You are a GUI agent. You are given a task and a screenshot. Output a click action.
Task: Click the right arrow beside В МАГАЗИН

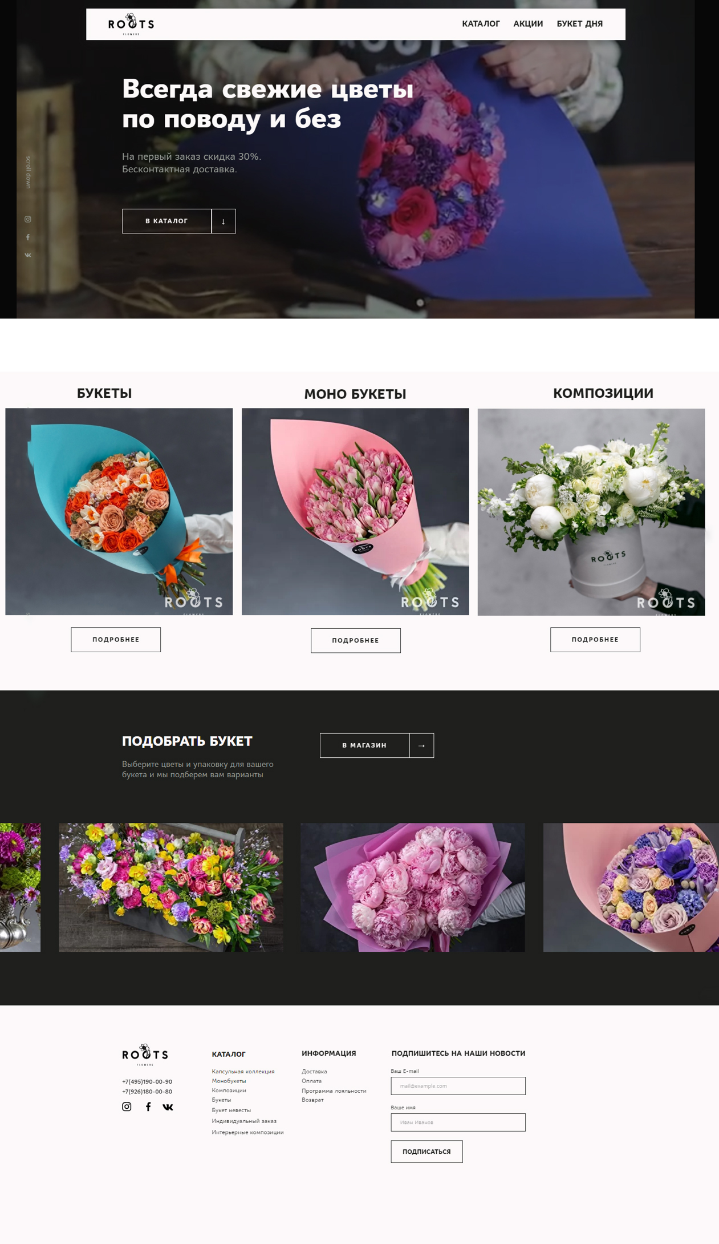[422, 745]
